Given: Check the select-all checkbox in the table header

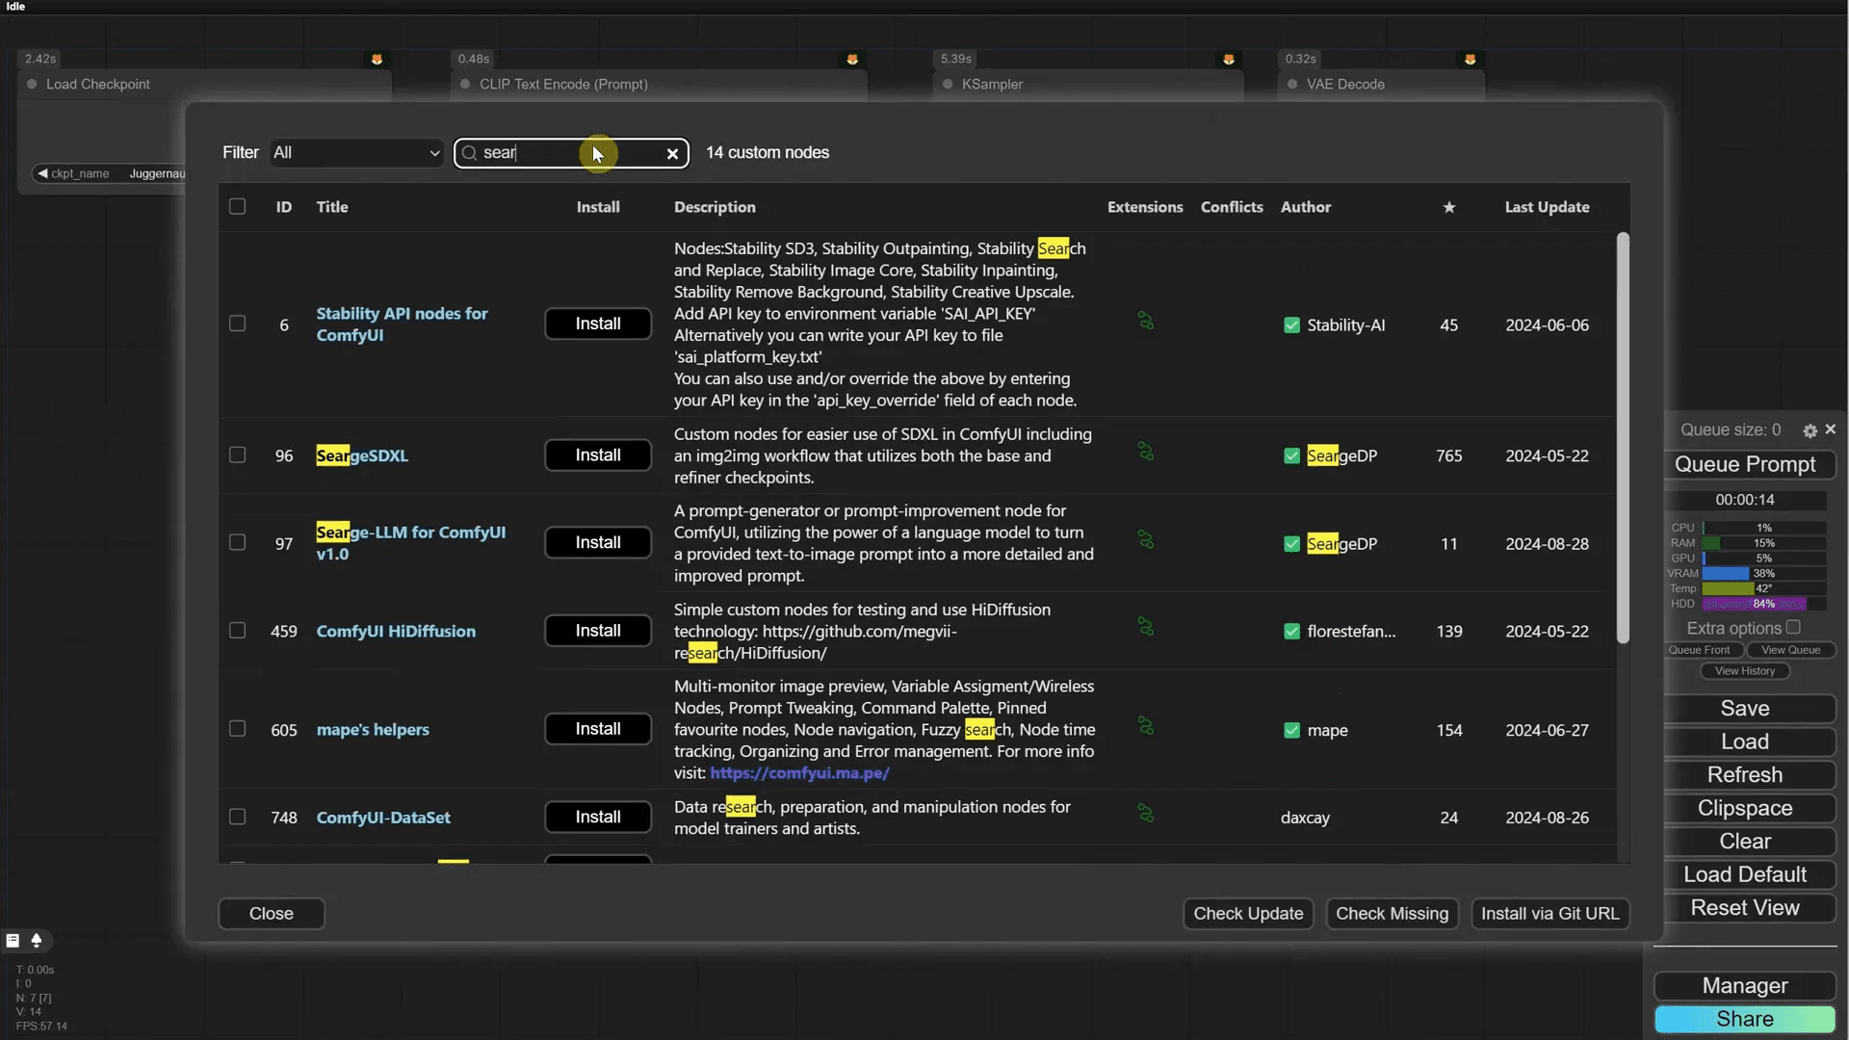Looking at the screenshot, I should [x=237, y=206].
